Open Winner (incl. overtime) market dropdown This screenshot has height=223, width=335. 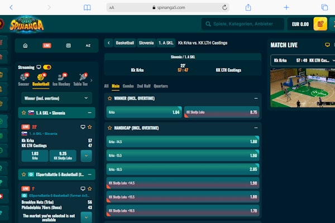pyautogui.click(x=56, y=98)
